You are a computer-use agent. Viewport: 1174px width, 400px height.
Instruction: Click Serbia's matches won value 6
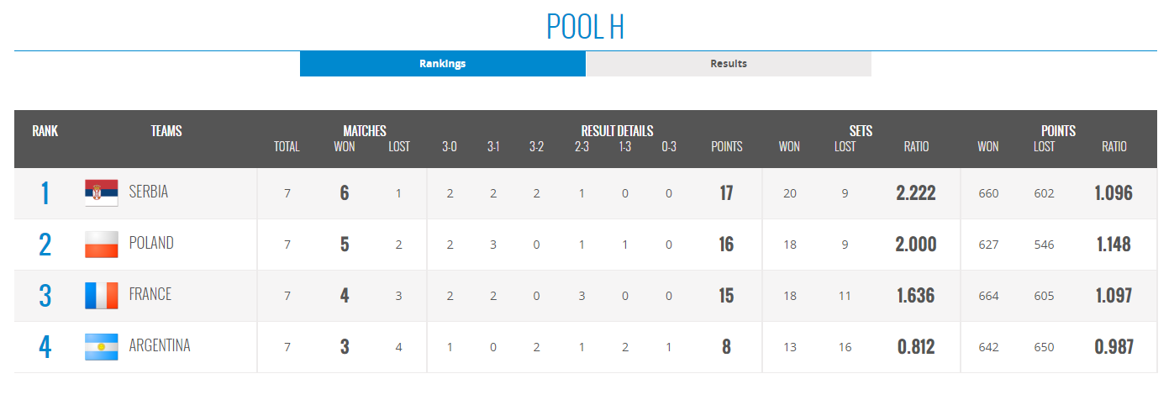click(x=344, y=193)
